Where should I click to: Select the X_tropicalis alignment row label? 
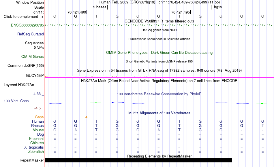tap(34, 147)
